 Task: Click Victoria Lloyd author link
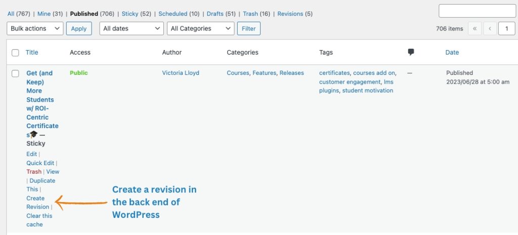[x=181, y=73]
